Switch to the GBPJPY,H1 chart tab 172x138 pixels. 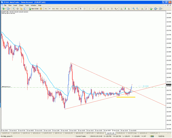58,133
